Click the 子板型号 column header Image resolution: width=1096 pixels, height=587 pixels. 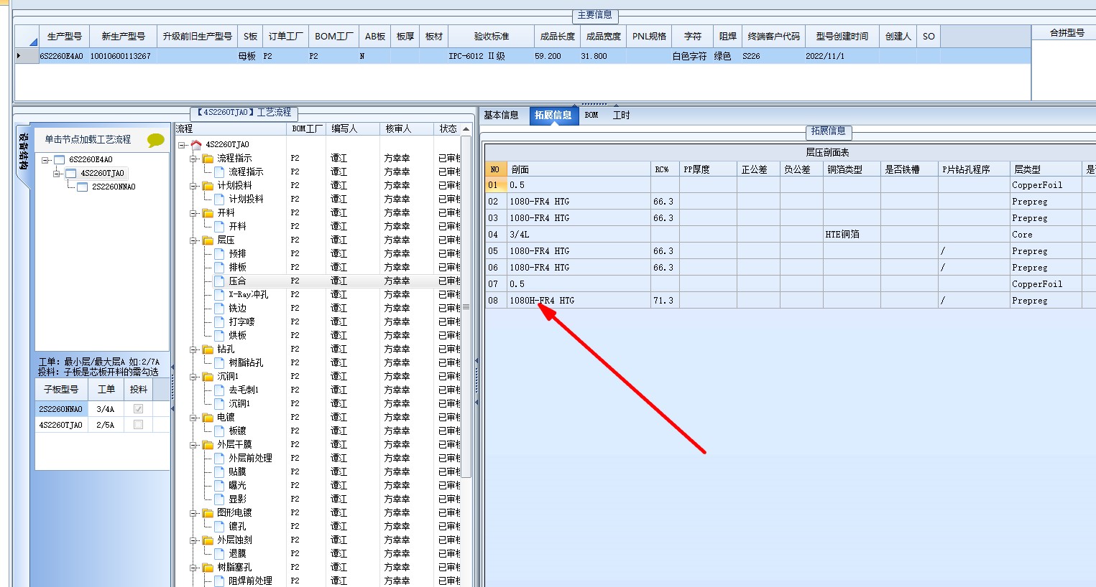coord(62,390)
